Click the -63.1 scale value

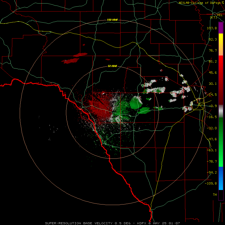pos(212,150)
